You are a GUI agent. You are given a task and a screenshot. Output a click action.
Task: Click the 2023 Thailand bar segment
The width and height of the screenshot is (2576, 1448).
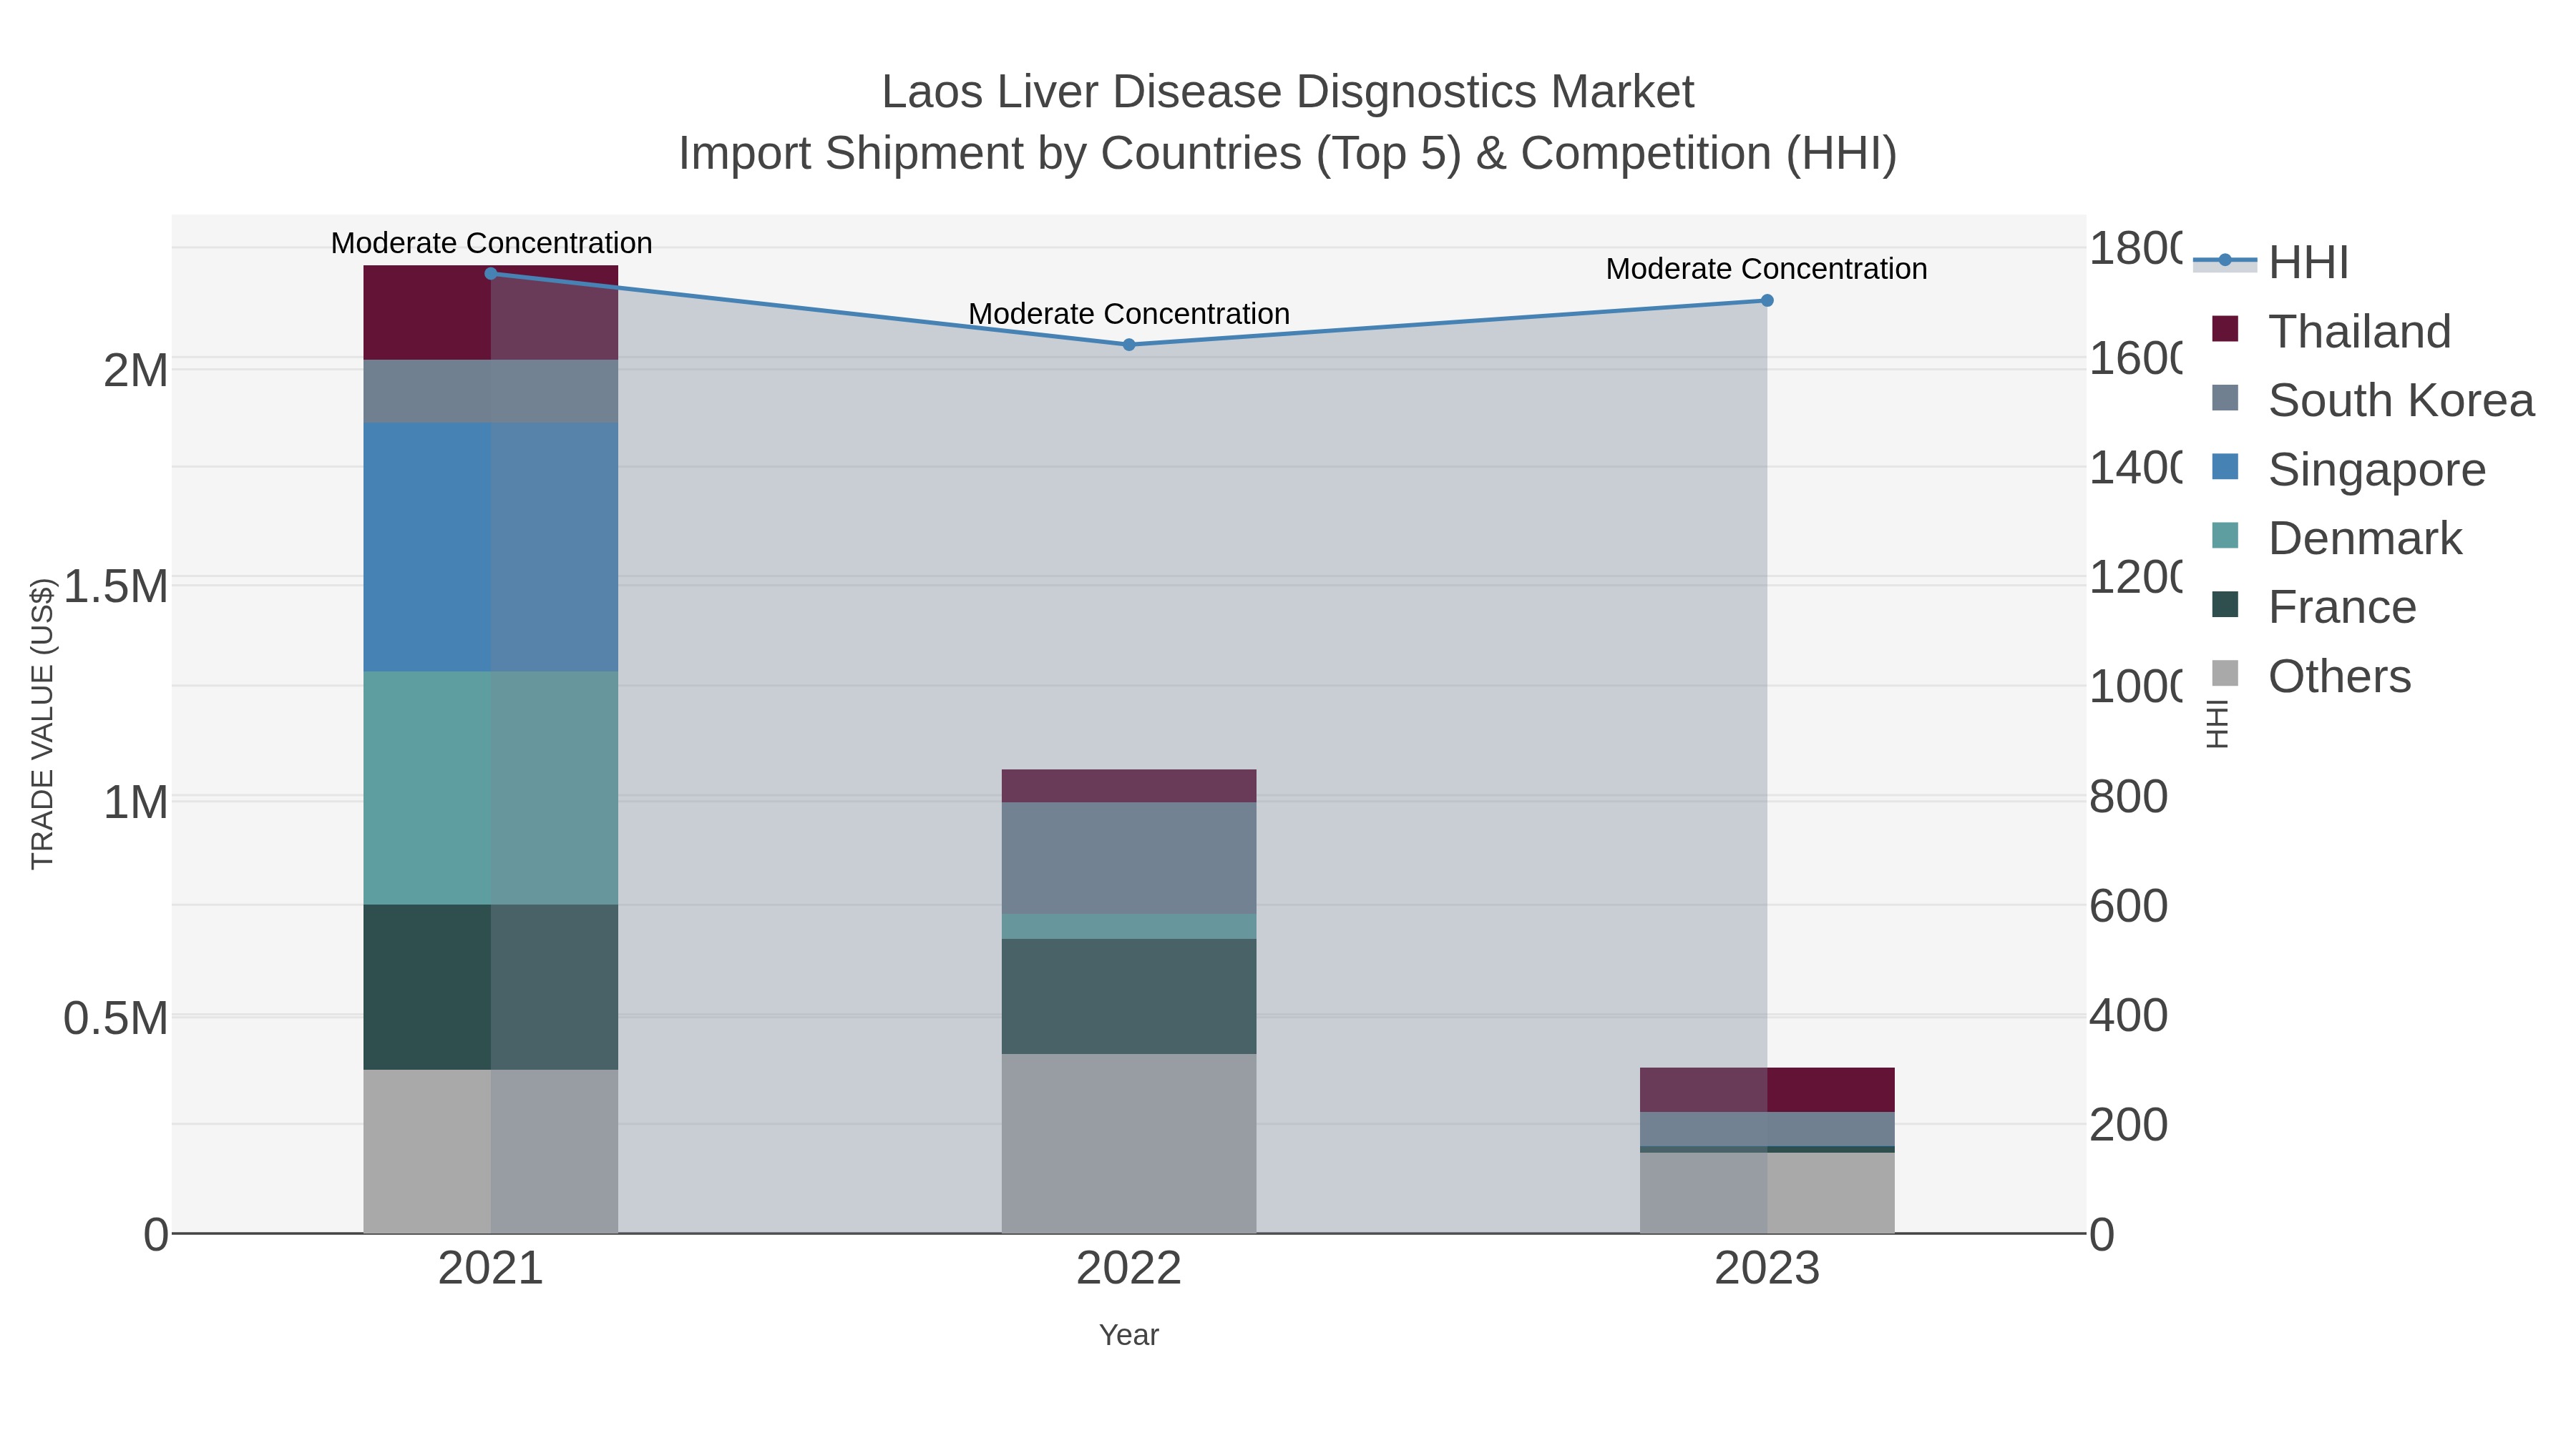point(1767,1090)
